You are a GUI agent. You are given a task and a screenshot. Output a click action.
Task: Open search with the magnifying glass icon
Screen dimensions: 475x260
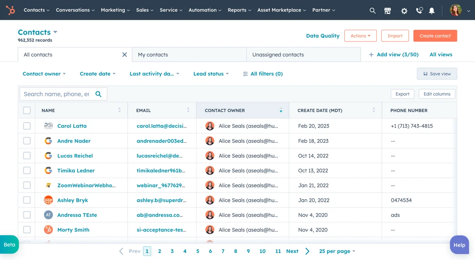click(x=372, y=10)
